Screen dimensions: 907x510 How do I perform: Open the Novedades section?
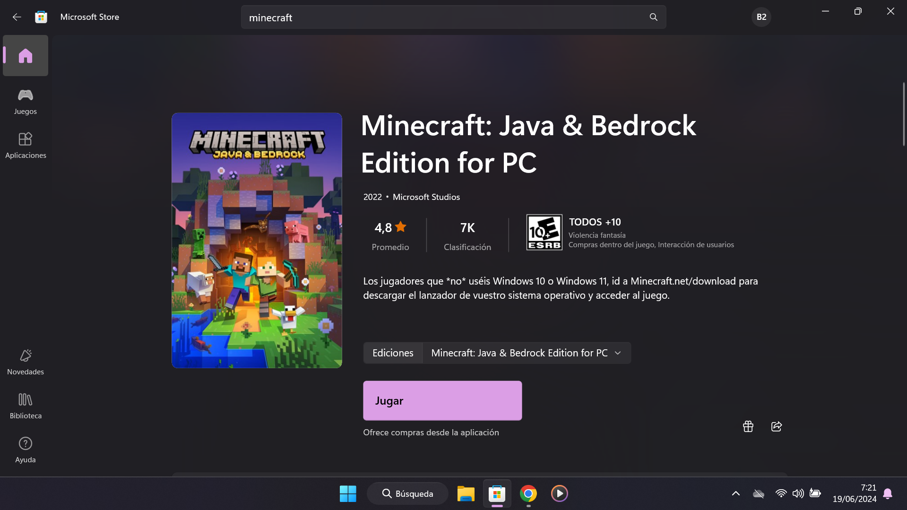pyautogui.click(x=26, y=362)
